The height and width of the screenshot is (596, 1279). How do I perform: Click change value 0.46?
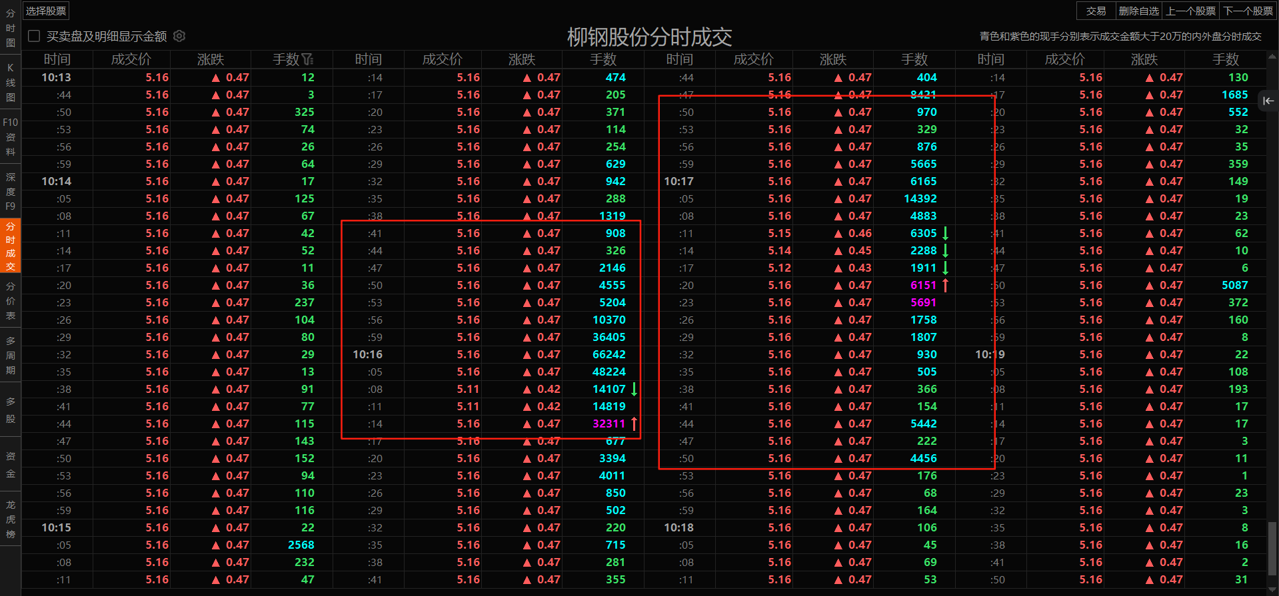click(860, 233)
